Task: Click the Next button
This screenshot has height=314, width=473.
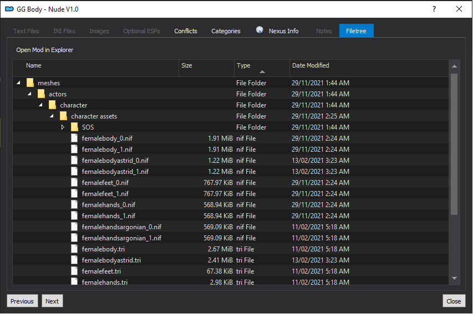Action: pyautogui.click(x=52, y=301)
